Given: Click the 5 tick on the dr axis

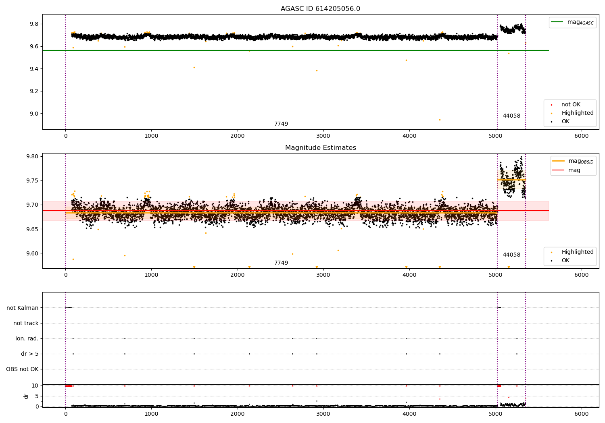Looking at the screenshot, I should coord(37,396).
